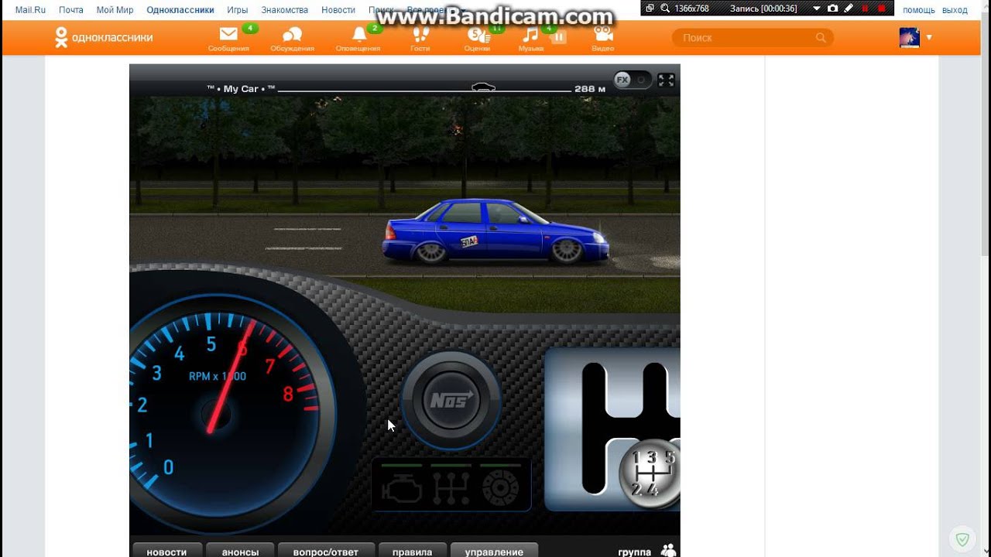Click the engine status icon
Viewport: 991px width, 557px height.
(402, 487)
